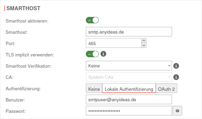Viewport: 202px width, 119px height.
Task: Click info icon beside Smarthost Verifikation dropdown
Action: (176, 66)
